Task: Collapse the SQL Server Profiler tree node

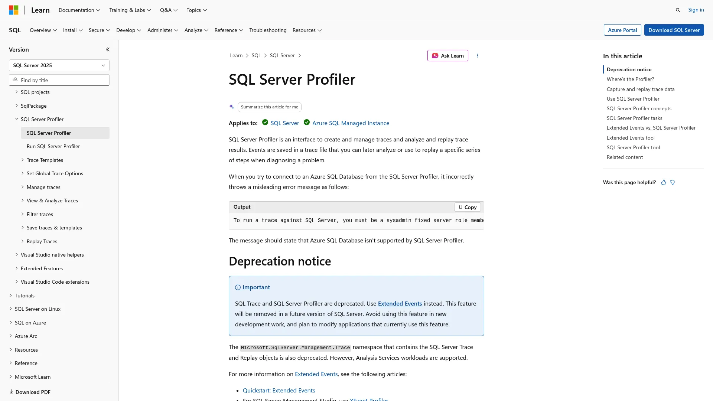Action: point(17,119)
